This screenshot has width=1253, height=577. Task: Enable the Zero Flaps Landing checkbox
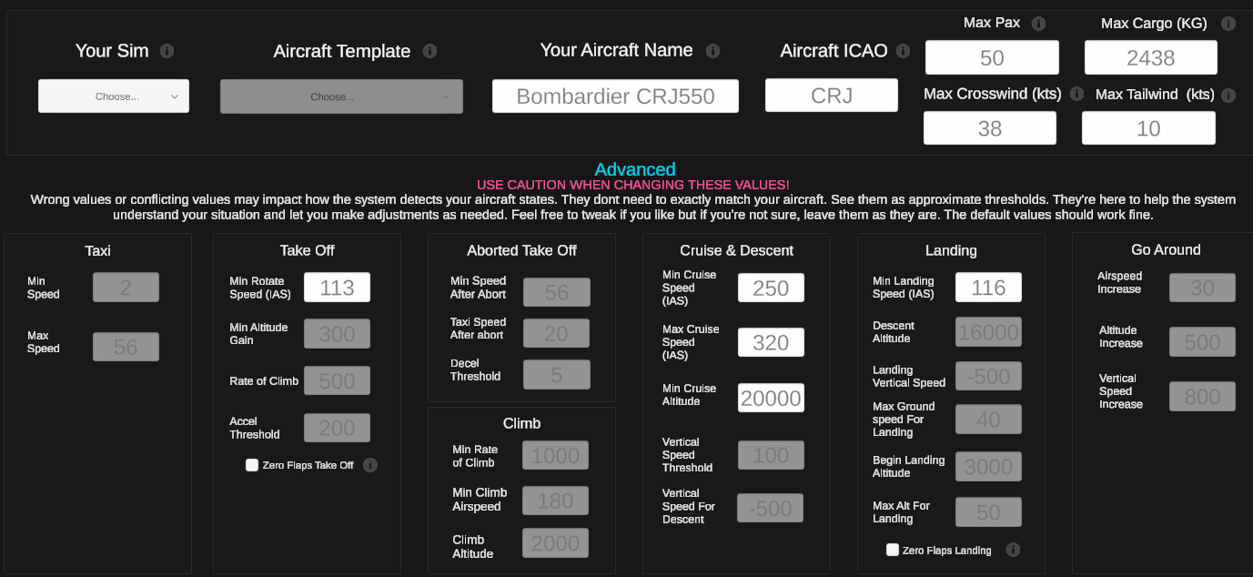point(893,550)
